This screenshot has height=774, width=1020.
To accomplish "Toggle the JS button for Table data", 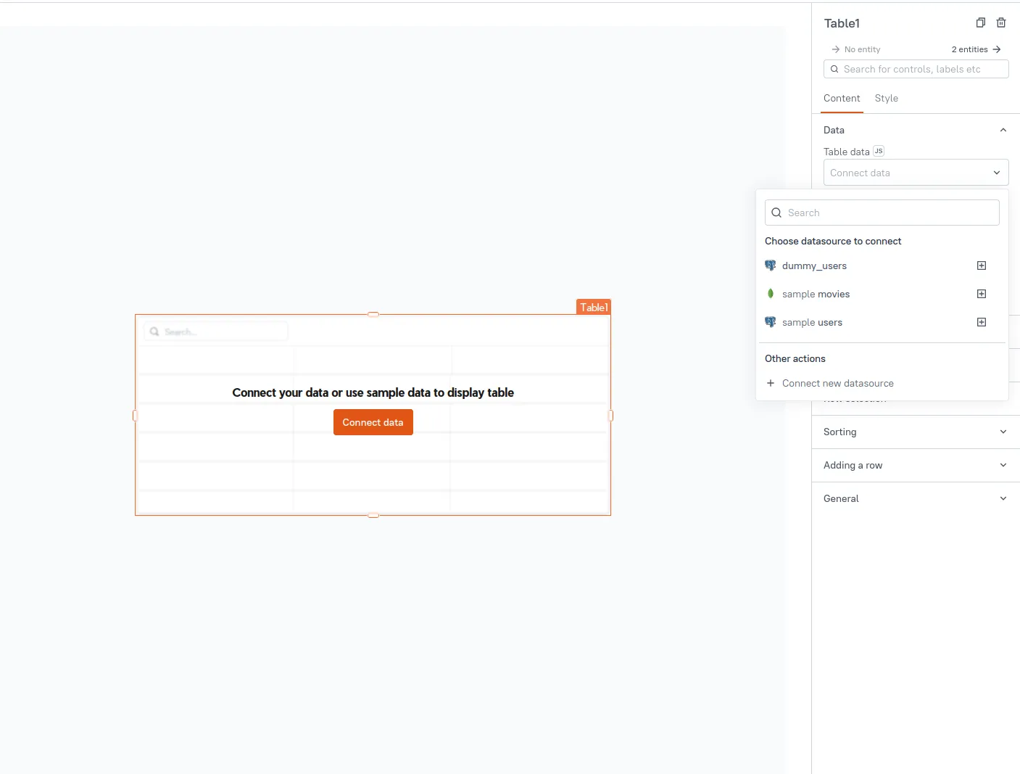I will point(879,151).
